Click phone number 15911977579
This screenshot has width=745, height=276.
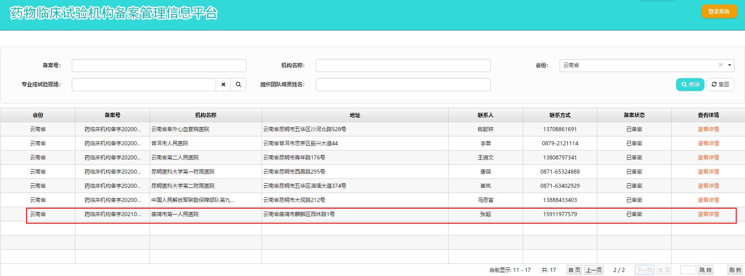(x=560, y=214)
